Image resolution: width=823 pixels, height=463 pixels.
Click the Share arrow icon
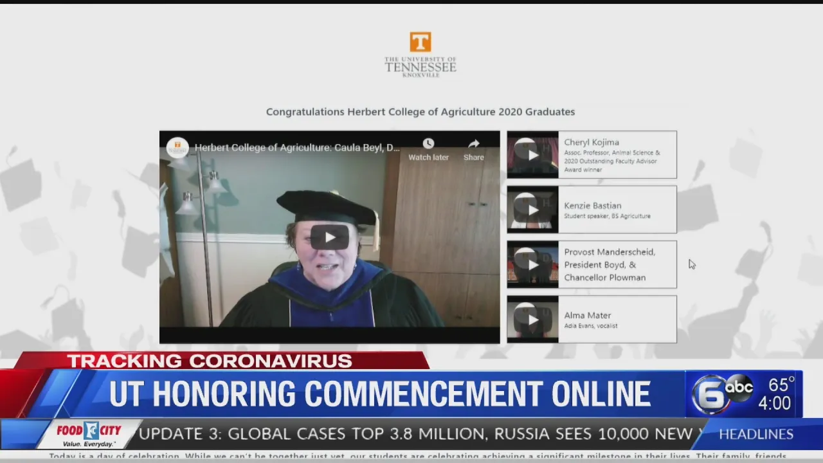pyautogui.click(x=474, y=143)
